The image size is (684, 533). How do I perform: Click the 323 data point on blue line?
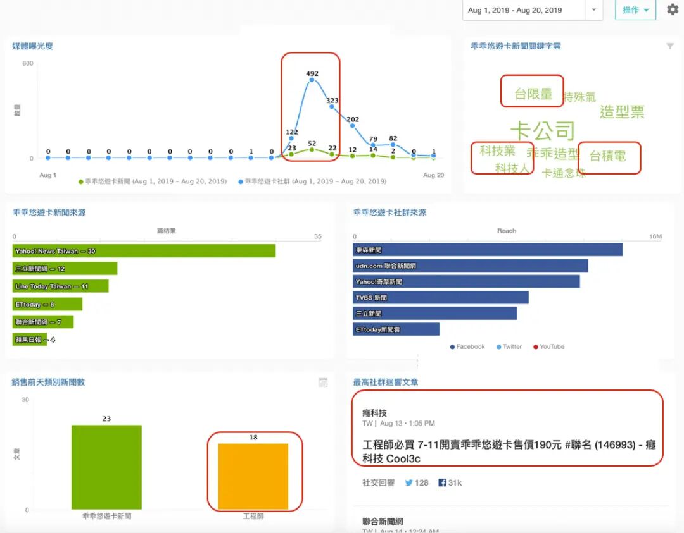[x=332, y=106]
